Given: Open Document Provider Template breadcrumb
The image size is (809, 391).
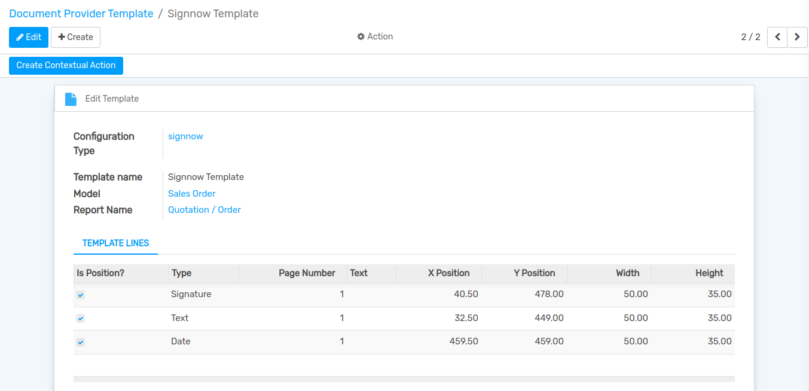Looking at the screenshot, I should [x=81, y=14].
